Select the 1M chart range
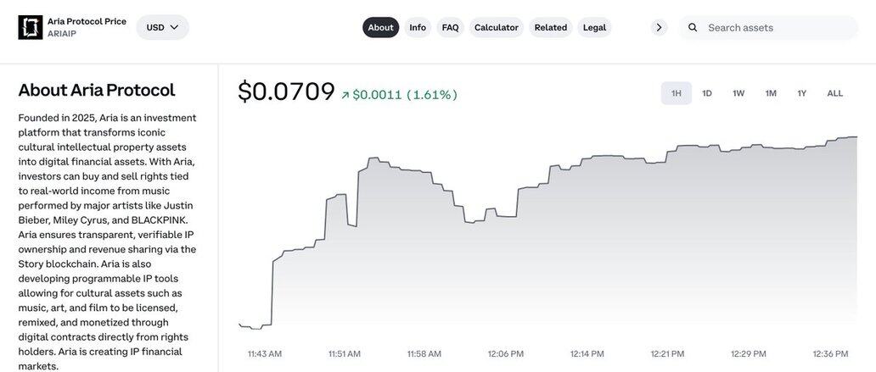The width and height of the screenshot is (876, 372). coord(771,93)
